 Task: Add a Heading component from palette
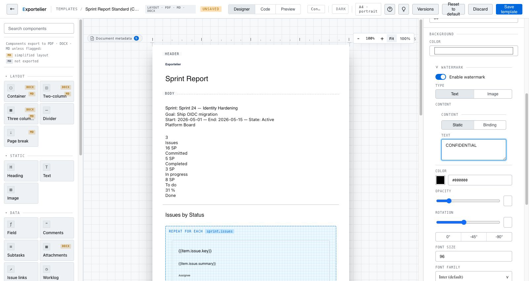pos(21,171)
